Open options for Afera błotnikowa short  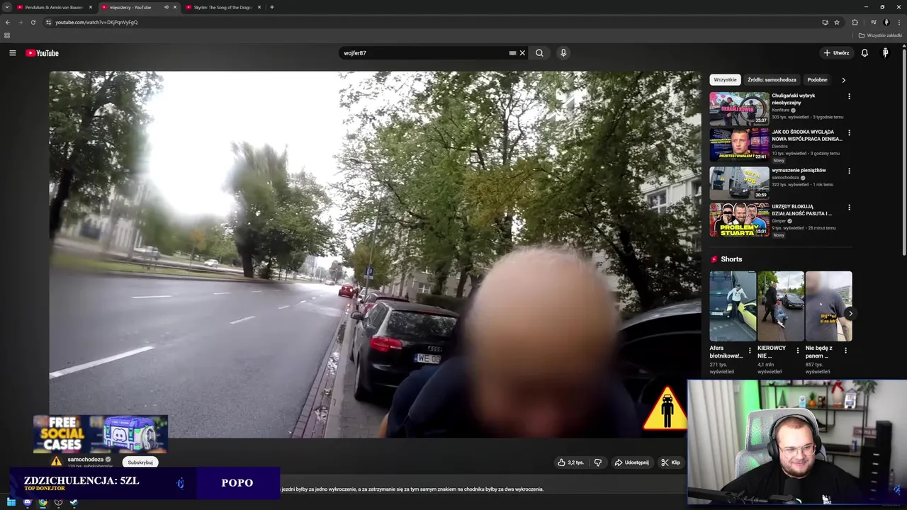750,350
